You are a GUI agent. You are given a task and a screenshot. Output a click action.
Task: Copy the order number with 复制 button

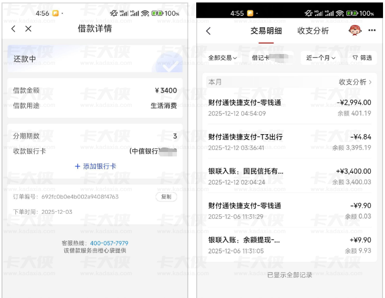(166, 197)
